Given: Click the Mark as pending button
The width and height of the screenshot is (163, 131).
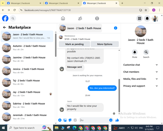Looking at the screenshot, I should click(x=74, y=44).
